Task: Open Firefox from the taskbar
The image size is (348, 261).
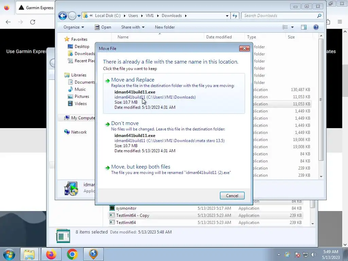Action: click(51, 254)
